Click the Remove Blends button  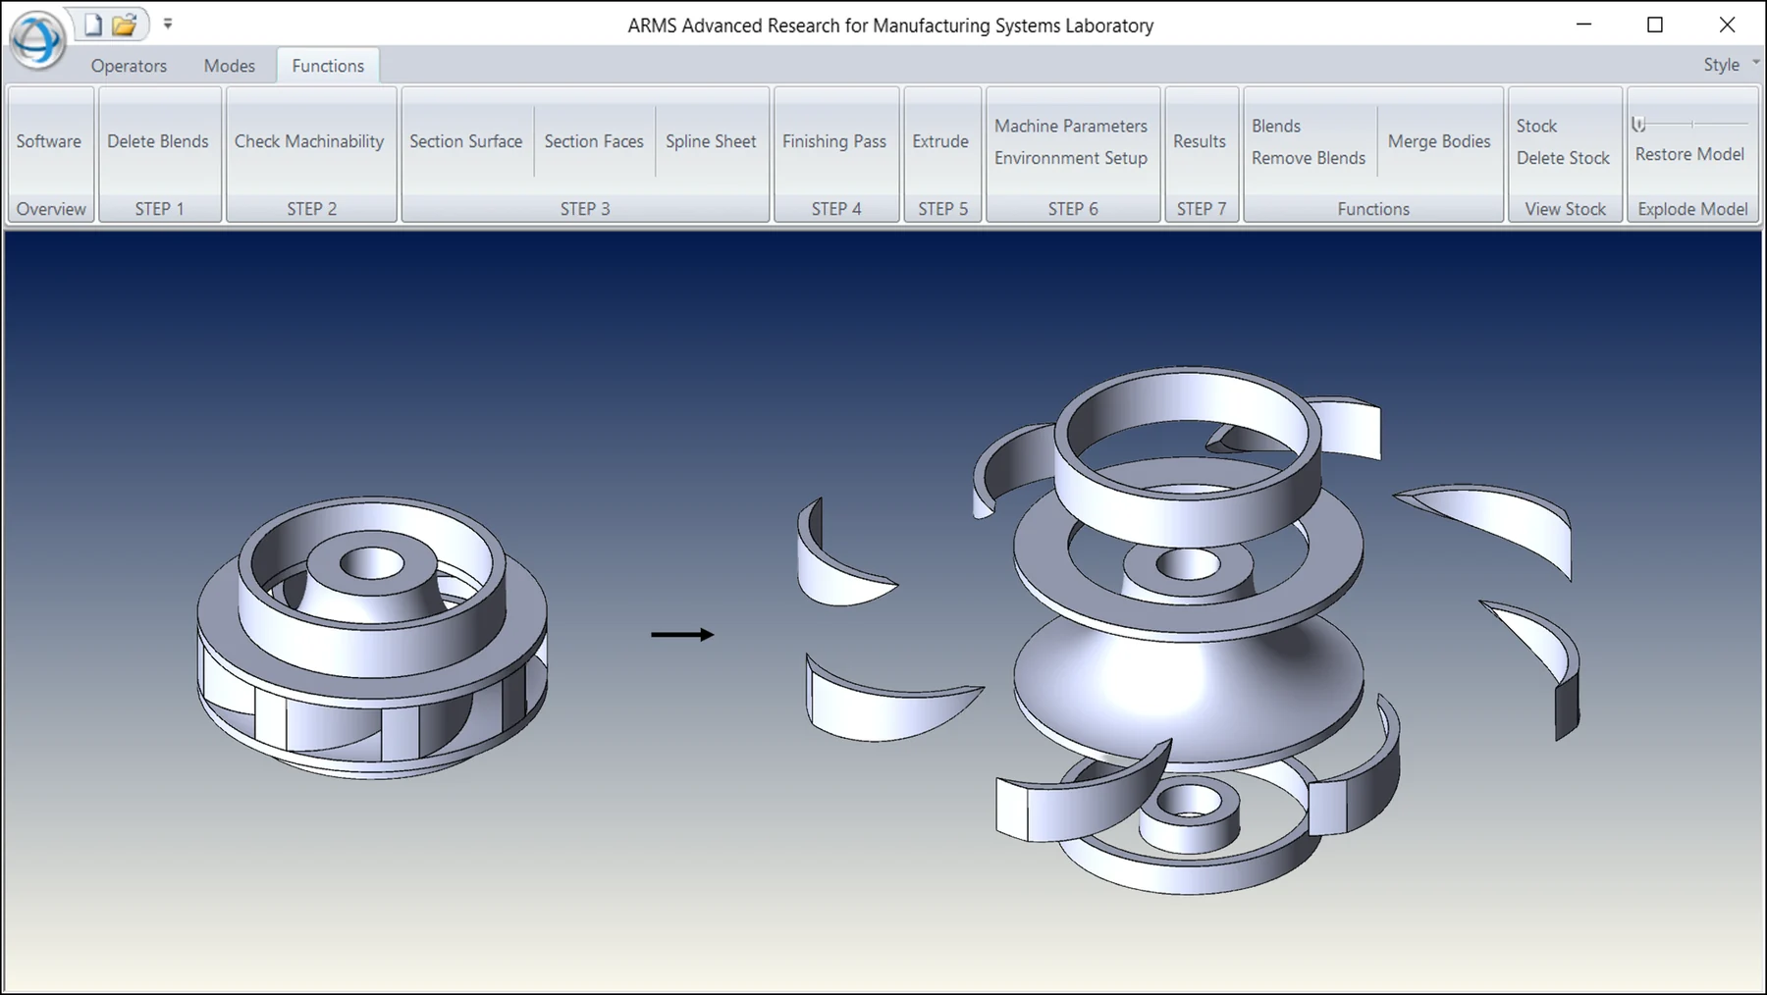coord(1309,158)
